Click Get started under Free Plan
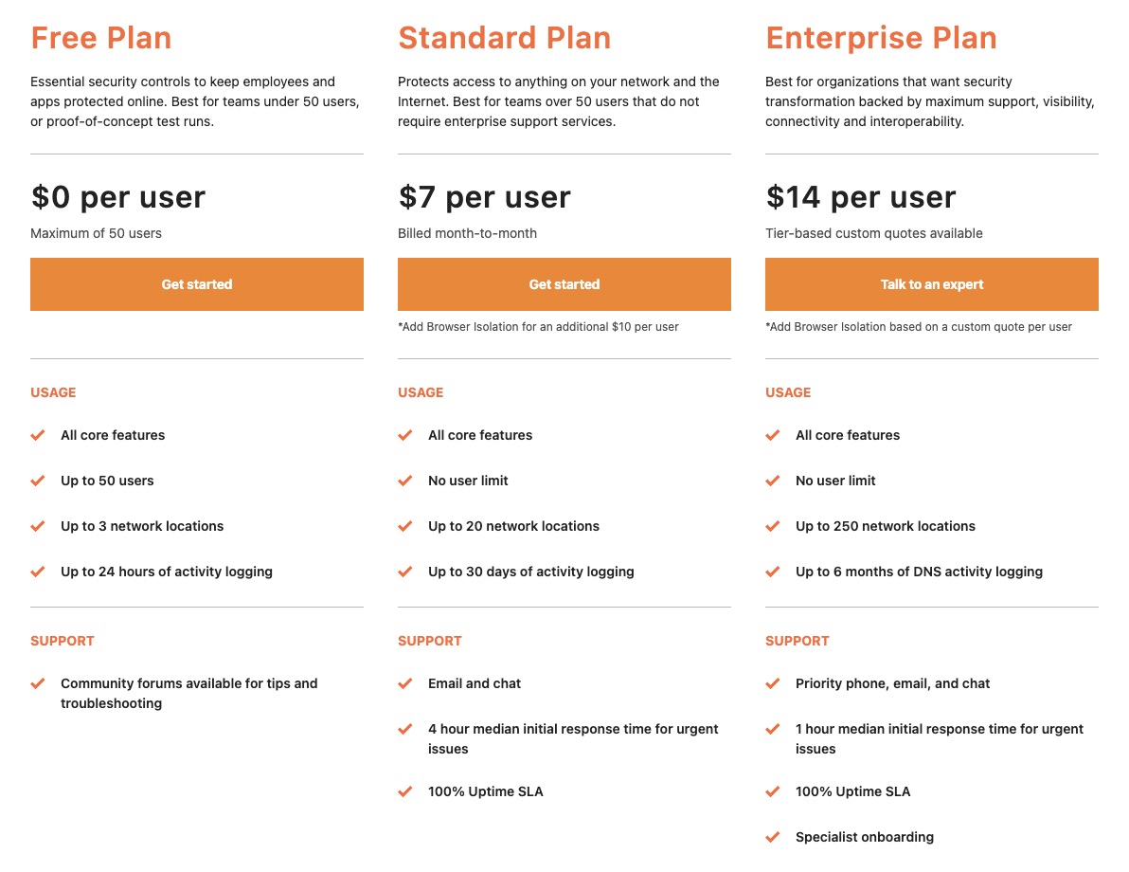Image resolution: width=1129 pixels, height=872 pixels. [197, 284]
